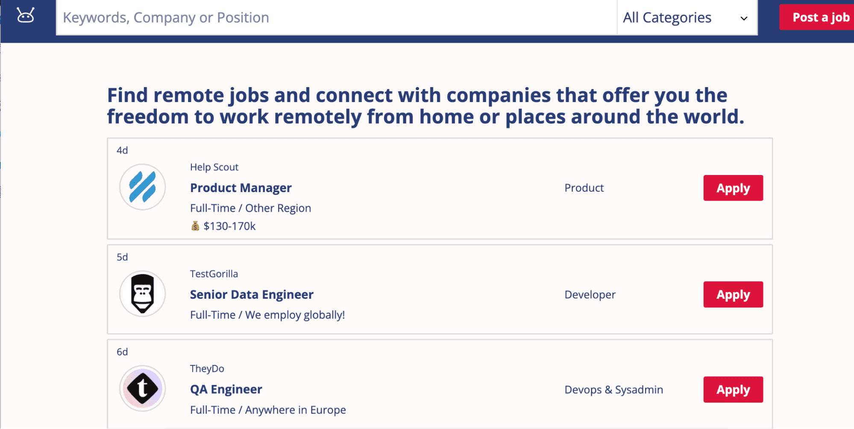The image size is (854, 429).
Task: Click the TheyDo company logo
Action: 142,388
